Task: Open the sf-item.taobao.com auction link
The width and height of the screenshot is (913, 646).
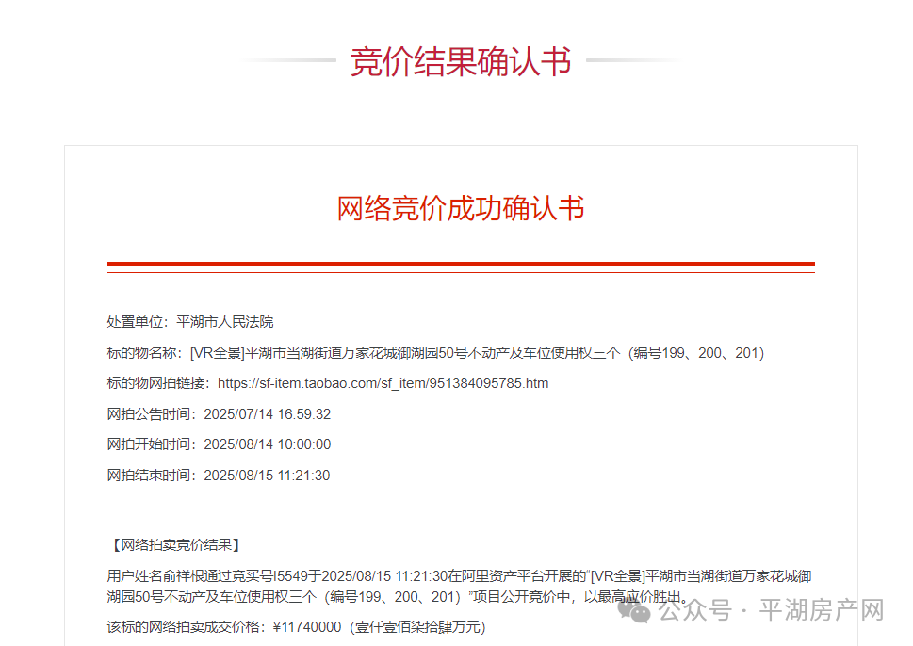Action: [383, 383]
